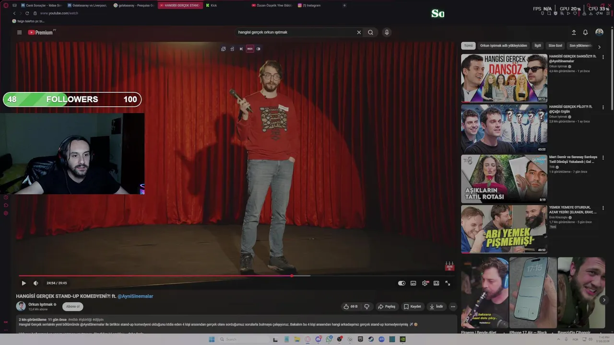Open feign telefon pc bookmark

tap(28, 21)
